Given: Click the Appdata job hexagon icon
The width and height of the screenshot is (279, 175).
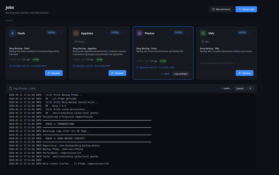Looking at the screenshot, I should 76,33.
